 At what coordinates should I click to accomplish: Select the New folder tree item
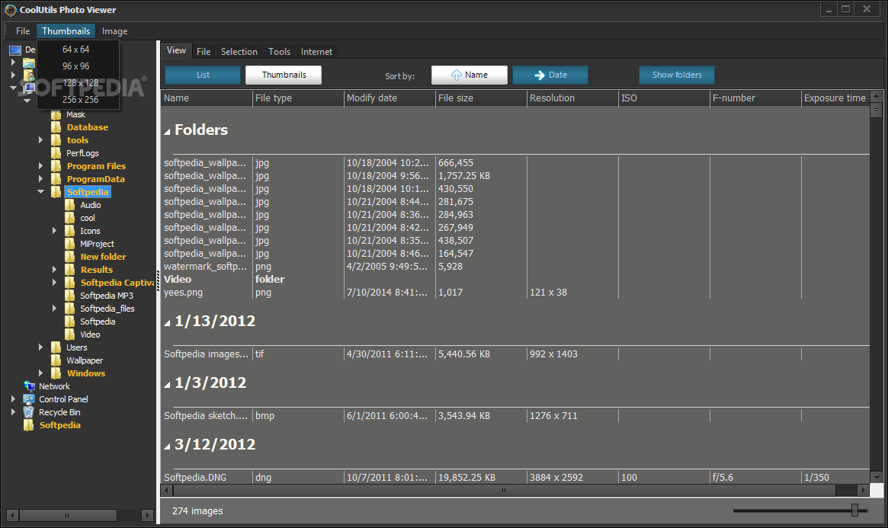tap(103, 257)
